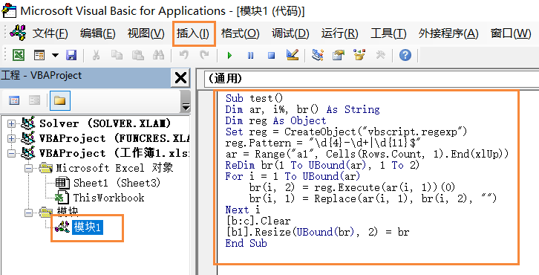The height and width of the screenshot is (275, 539).
Task: Click the View Microsoft Excel icon
Action: 19,55
